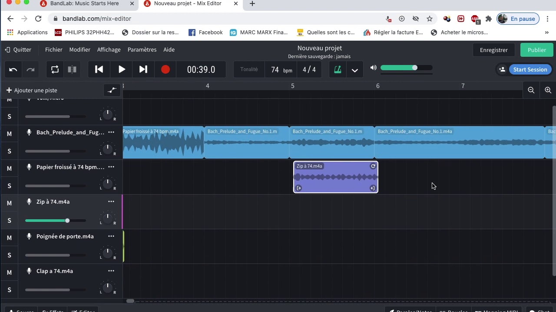Skip forward with the next button
556x312 pixels.
coord(143,69)
